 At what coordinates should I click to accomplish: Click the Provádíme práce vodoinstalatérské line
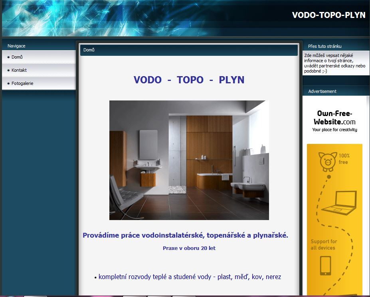coord(185,235)
